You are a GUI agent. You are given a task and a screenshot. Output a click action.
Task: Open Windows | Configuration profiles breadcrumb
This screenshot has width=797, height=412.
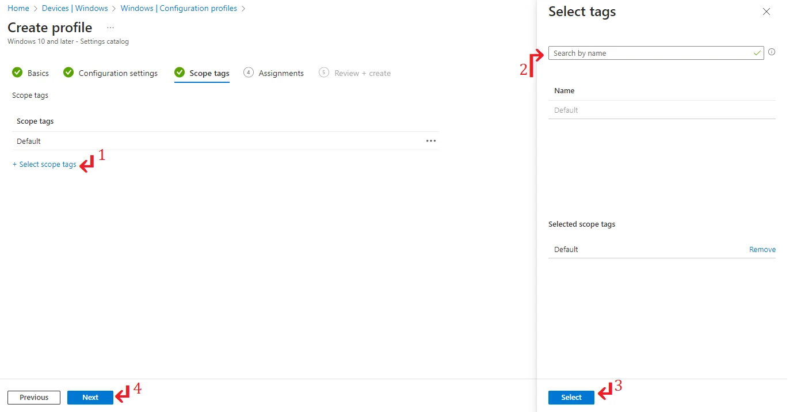click(178, 8)
